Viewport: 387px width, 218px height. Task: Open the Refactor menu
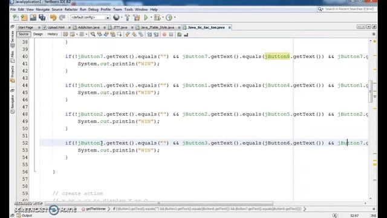click(x=71, y=10)
